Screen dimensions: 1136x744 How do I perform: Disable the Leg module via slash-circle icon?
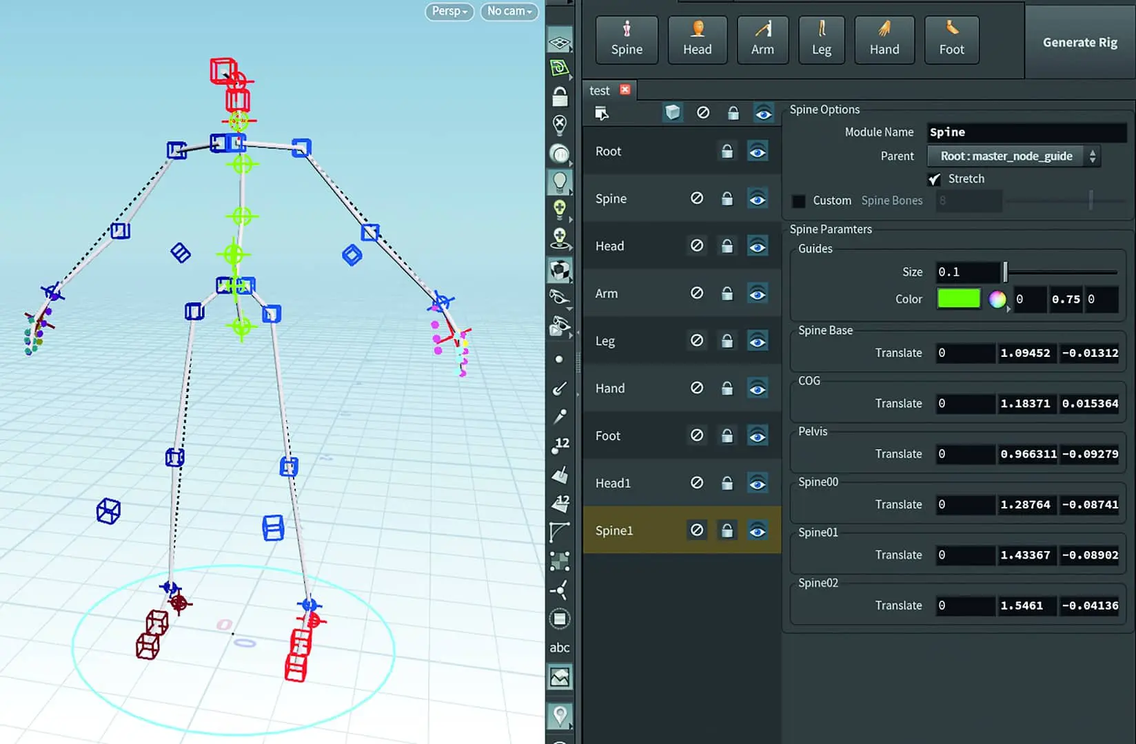pos(697,341)
